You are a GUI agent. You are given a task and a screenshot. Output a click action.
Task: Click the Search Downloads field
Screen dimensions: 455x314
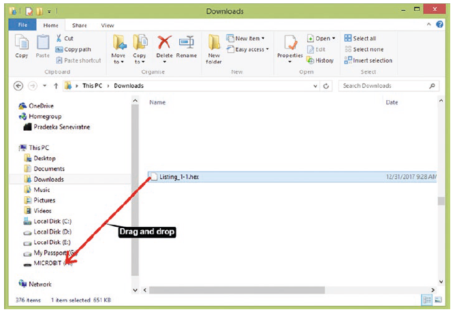pos(383,86)
